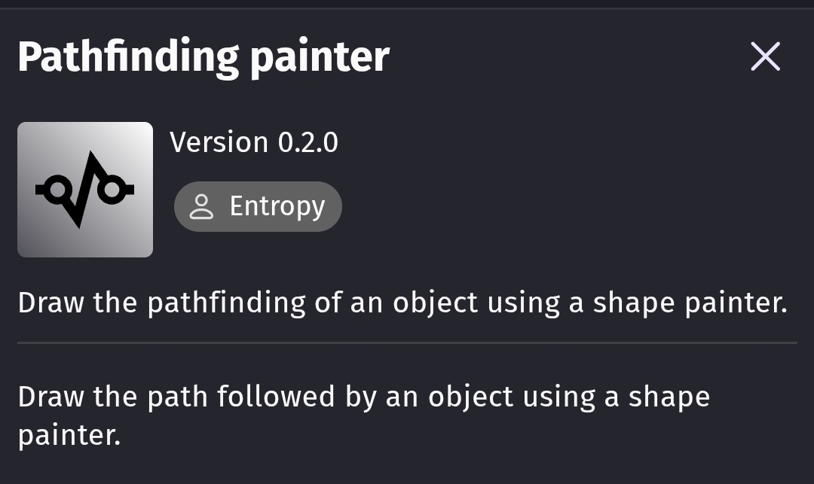814x484 pixels.
Task: Click the "0.2.0" version number
Action: pos(308,142)
